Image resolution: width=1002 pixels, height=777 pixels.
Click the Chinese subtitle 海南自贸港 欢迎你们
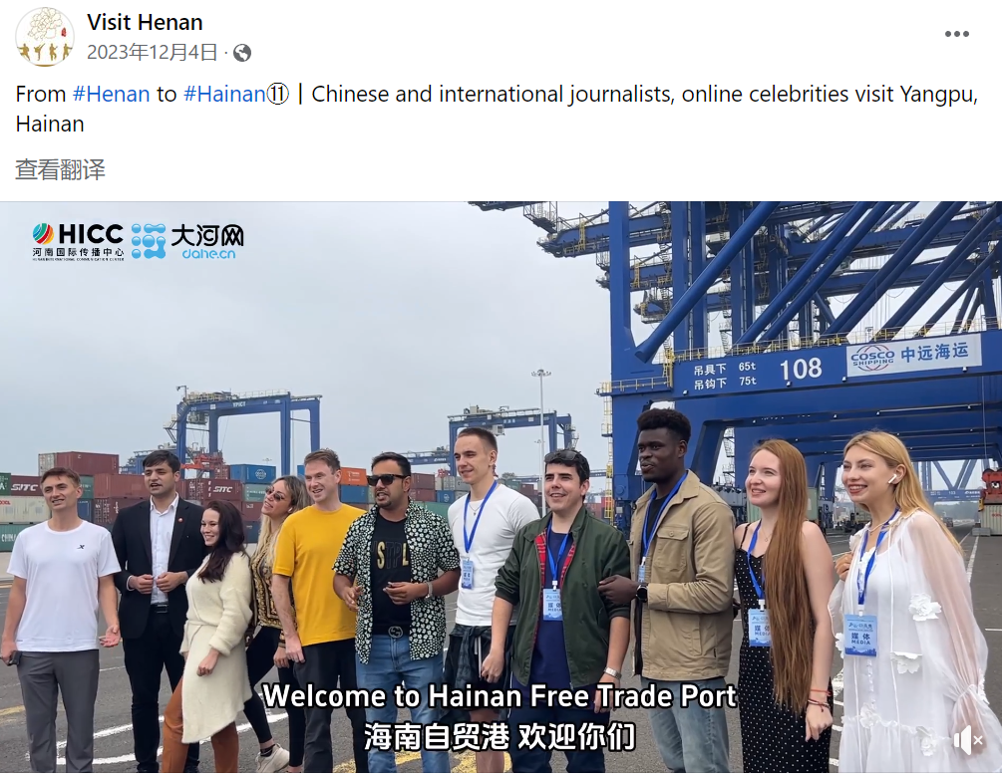500,736
